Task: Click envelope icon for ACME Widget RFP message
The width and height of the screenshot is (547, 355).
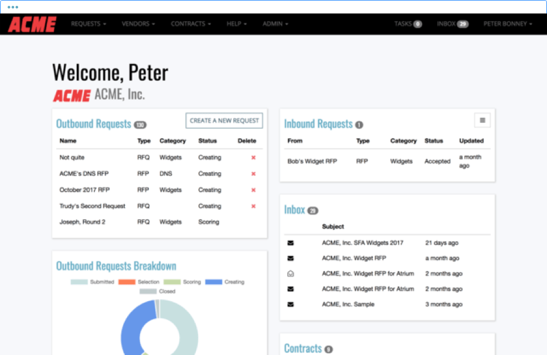Action: tap(291, 258)
